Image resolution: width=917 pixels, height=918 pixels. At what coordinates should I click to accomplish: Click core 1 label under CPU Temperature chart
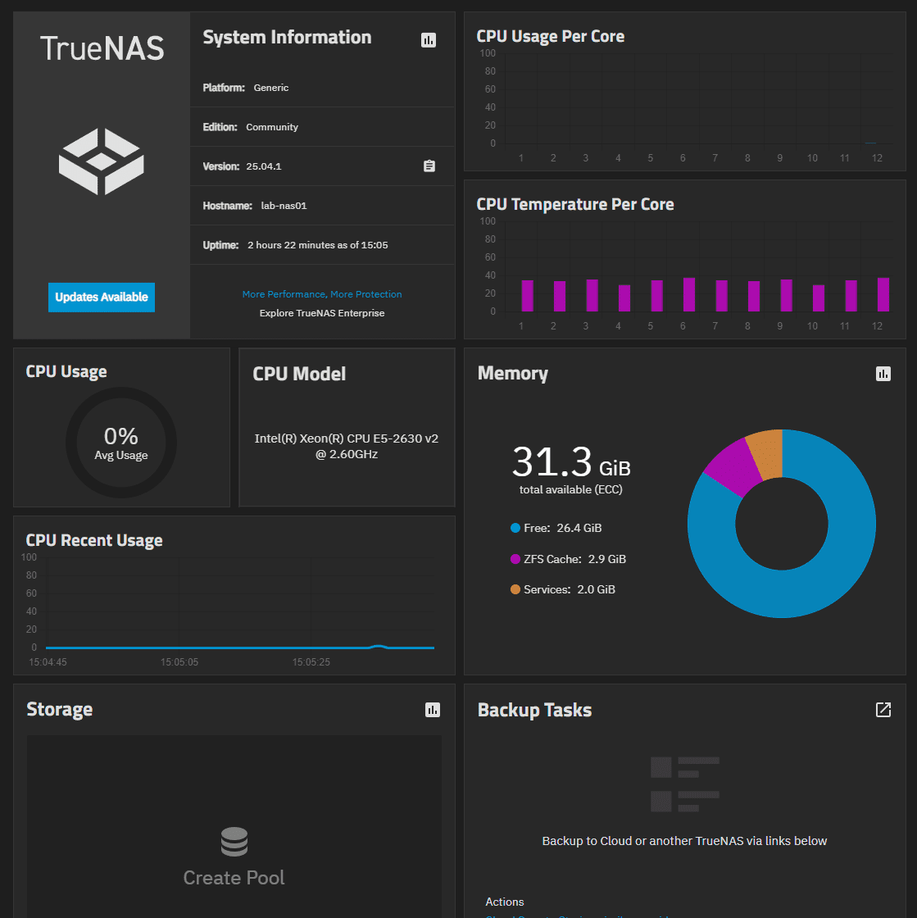coord(521,326)
